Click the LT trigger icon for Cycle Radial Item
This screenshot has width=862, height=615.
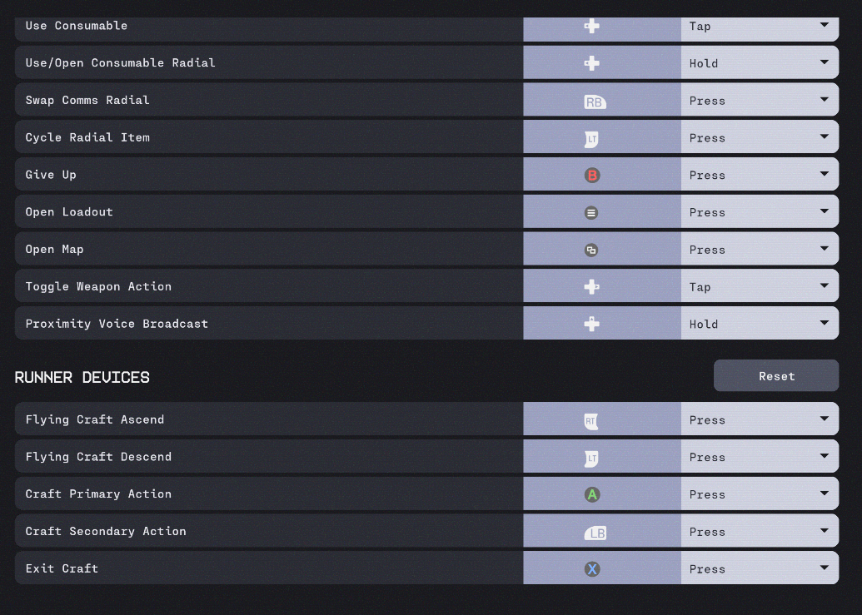click(591, 139)
